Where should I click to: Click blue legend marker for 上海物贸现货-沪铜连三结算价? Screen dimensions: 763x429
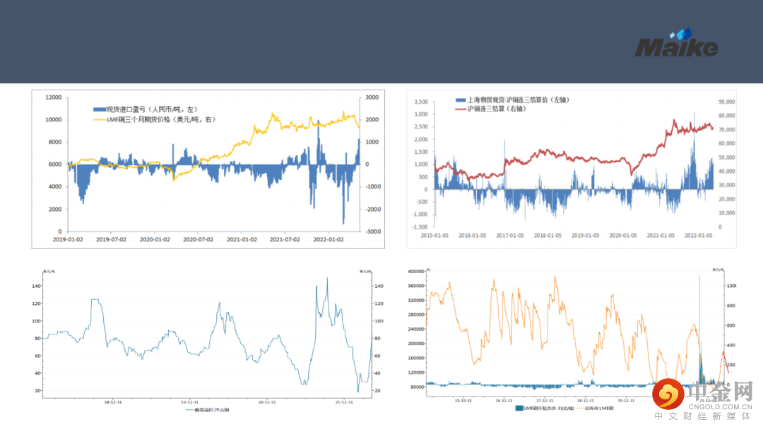pyautogui.click(x=461, y=100)
